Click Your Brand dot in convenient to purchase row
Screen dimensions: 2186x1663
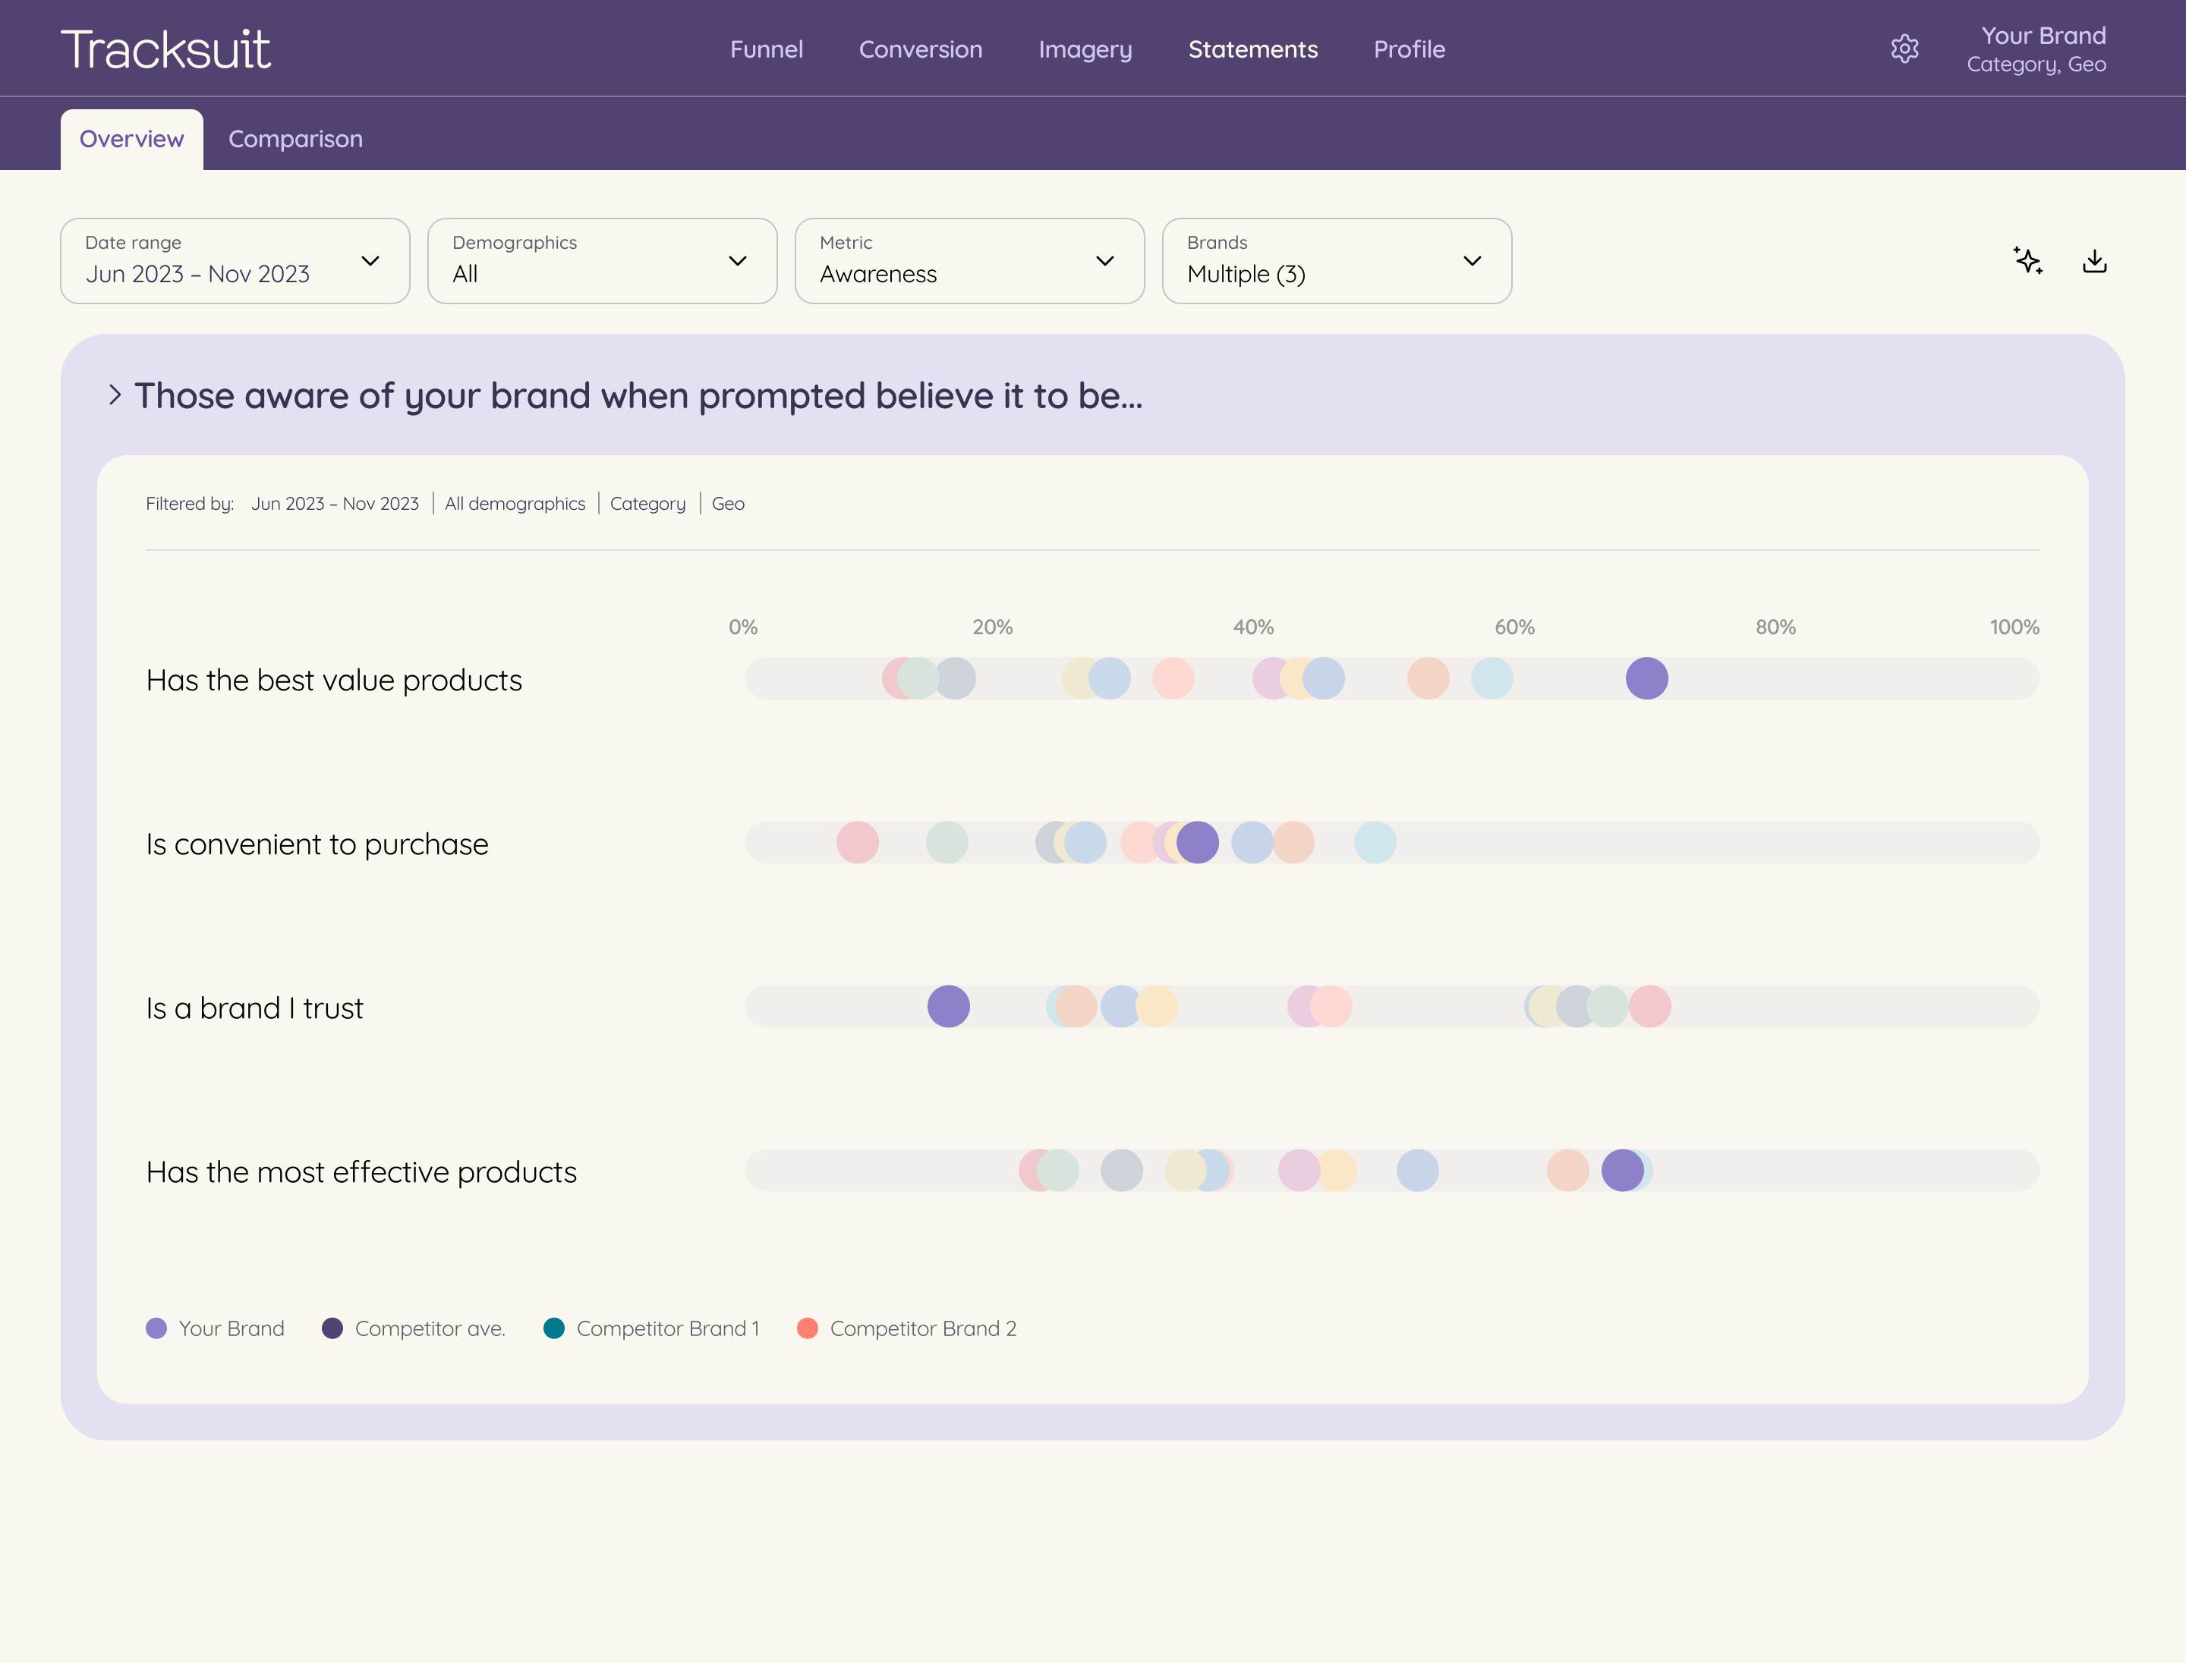pos(1198,842)
